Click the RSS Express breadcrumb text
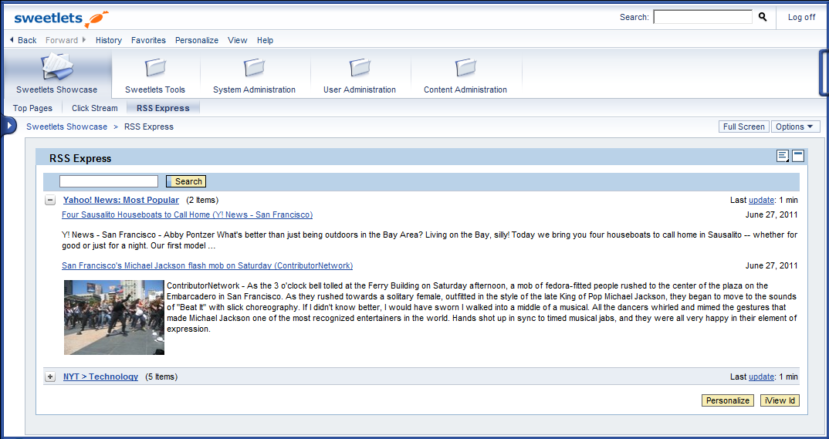This screenshot has height=439, width=829. click(148, 127)
